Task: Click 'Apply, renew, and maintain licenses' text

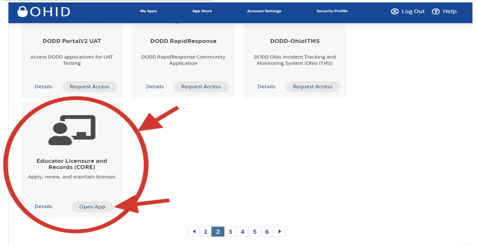Action: 72,177
